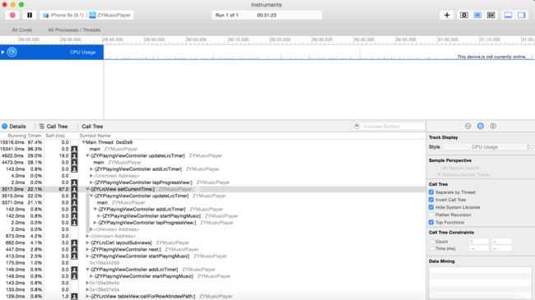
Task: Expand ZYPlayingViewController next: row
Action: tap(87, 250)
